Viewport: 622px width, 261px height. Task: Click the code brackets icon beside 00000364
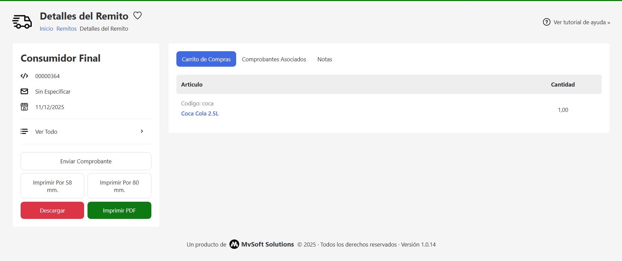(x=24, y=76)
